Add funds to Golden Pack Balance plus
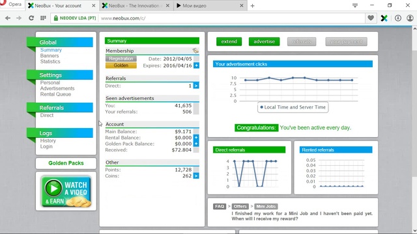Screen dimensions: 417x234 [x=196, y=144]
